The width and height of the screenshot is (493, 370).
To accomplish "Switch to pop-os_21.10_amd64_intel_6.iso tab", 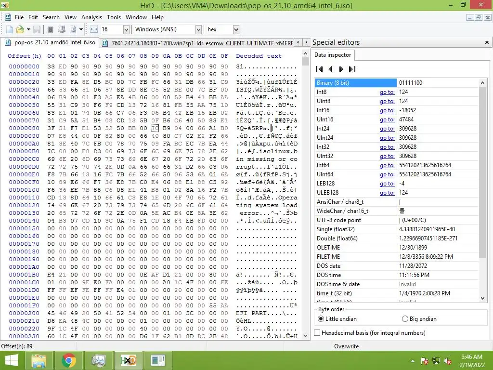I will pyautogui.click(x=50, y=42).
